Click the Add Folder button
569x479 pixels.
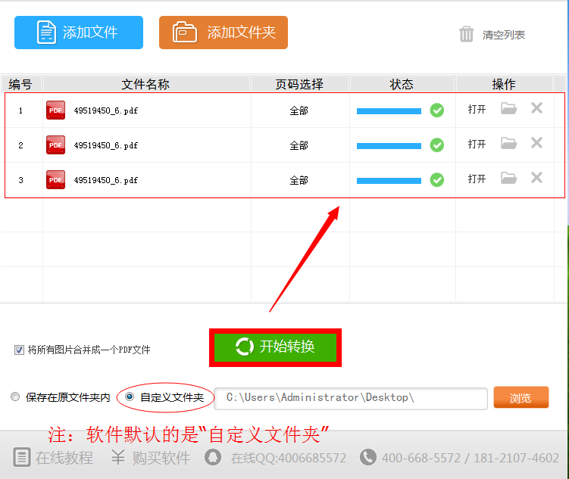[x=224, y=33]
